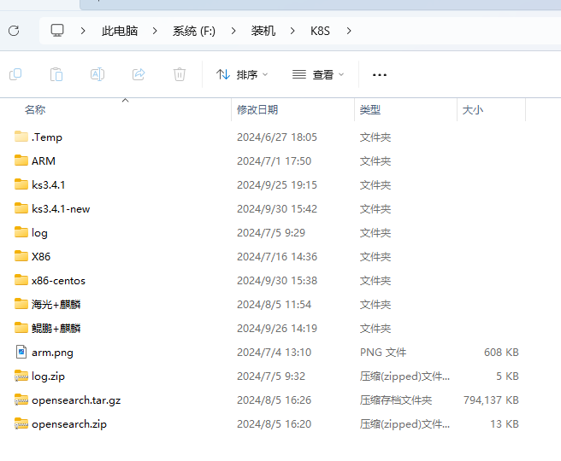The width and height of the screenshot is (561, 461).
Task: Select the ks3.4.1 folder icon
Action: [21, 184]
